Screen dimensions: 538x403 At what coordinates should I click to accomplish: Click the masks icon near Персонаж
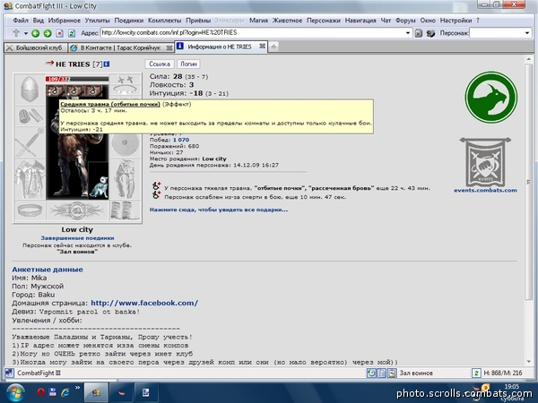(430, 33)
